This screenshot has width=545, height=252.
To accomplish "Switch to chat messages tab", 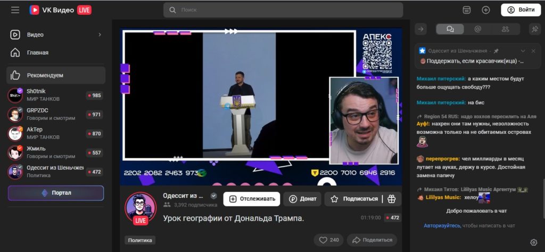I will (450, 29).
